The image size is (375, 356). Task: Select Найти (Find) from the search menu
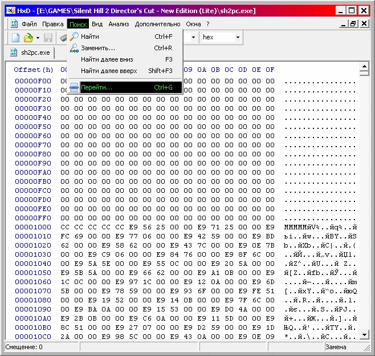[89, 37]
